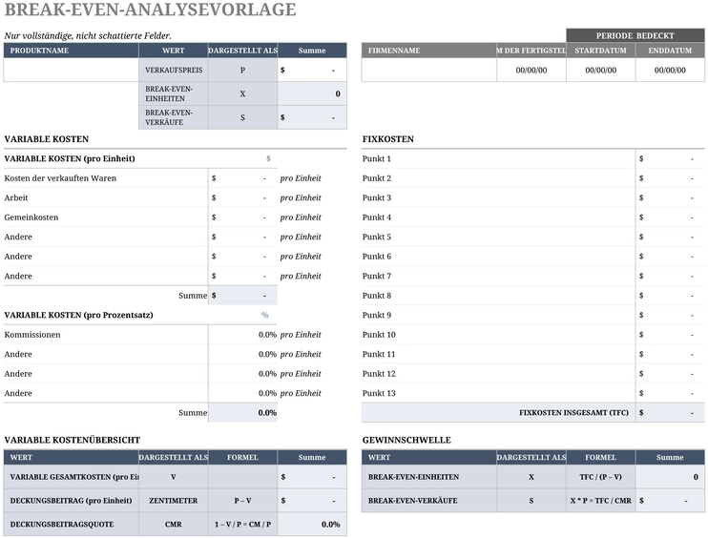
Task: Select the BREAK-EVEN-ANALYSEVORLAGE title
Action: (150, 10)
